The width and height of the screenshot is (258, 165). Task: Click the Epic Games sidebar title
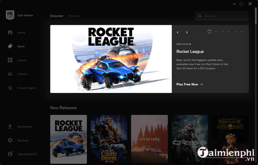(25, 15)
